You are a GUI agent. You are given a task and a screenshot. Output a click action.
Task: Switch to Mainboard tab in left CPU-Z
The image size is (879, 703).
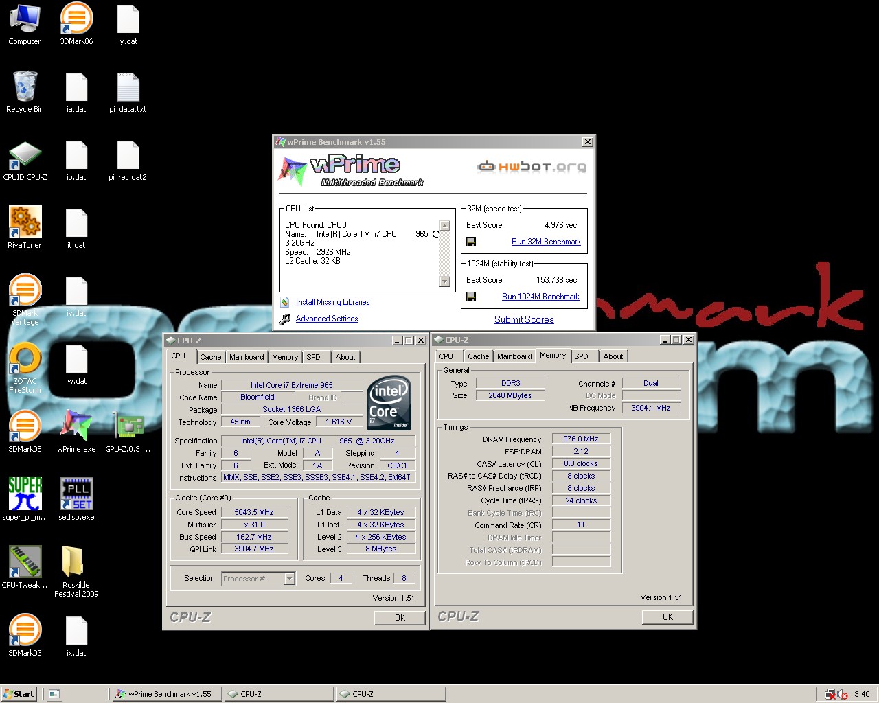click(247, 357)
